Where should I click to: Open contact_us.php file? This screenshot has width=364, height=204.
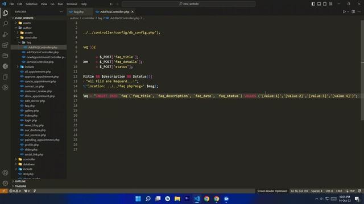(34, 86)
